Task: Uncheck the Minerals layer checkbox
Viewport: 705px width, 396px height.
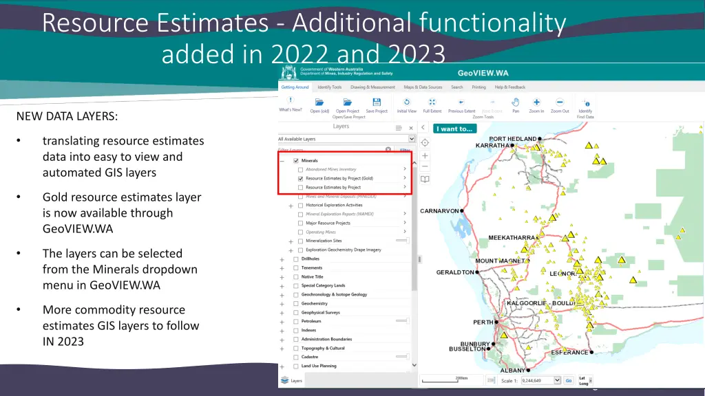Action: click(x=296, y=160)
